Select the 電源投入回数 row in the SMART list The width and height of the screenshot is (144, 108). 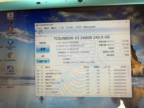pyautogui.click(x=82, y=80)
